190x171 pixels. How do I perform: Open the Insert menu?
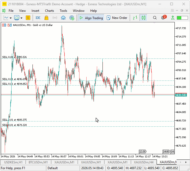click(x=35, y=11)
